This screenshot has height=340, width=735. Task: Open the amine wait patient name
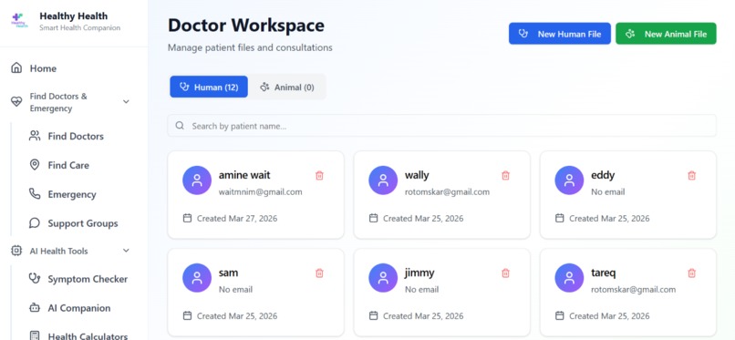pyautogui.click(x=244, y=175)
